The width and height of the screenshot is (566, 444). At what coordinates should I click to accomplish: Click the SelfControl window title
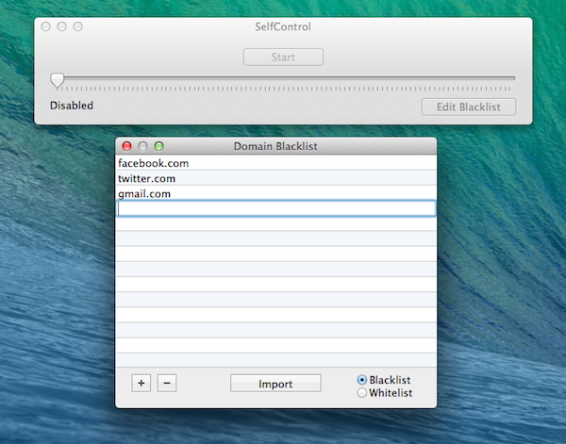pyautogui.click(x=283, y=26)
